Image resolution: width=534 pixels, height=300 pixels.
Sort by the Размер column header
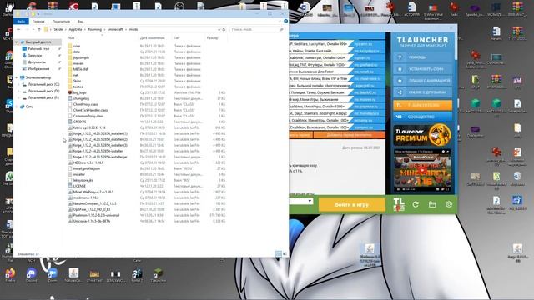pyautogui.click(x=212, y=38)
